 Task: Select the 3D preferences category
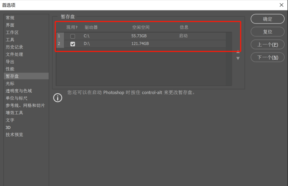(8, 127)
